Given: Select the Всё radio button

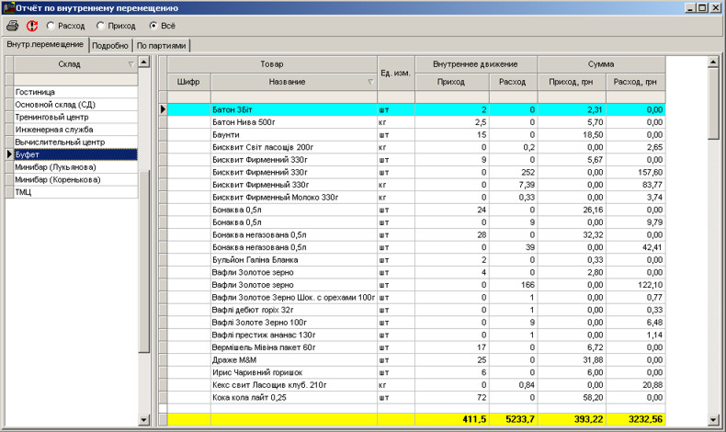Looking at the screenshot, I should pos(153,26).
